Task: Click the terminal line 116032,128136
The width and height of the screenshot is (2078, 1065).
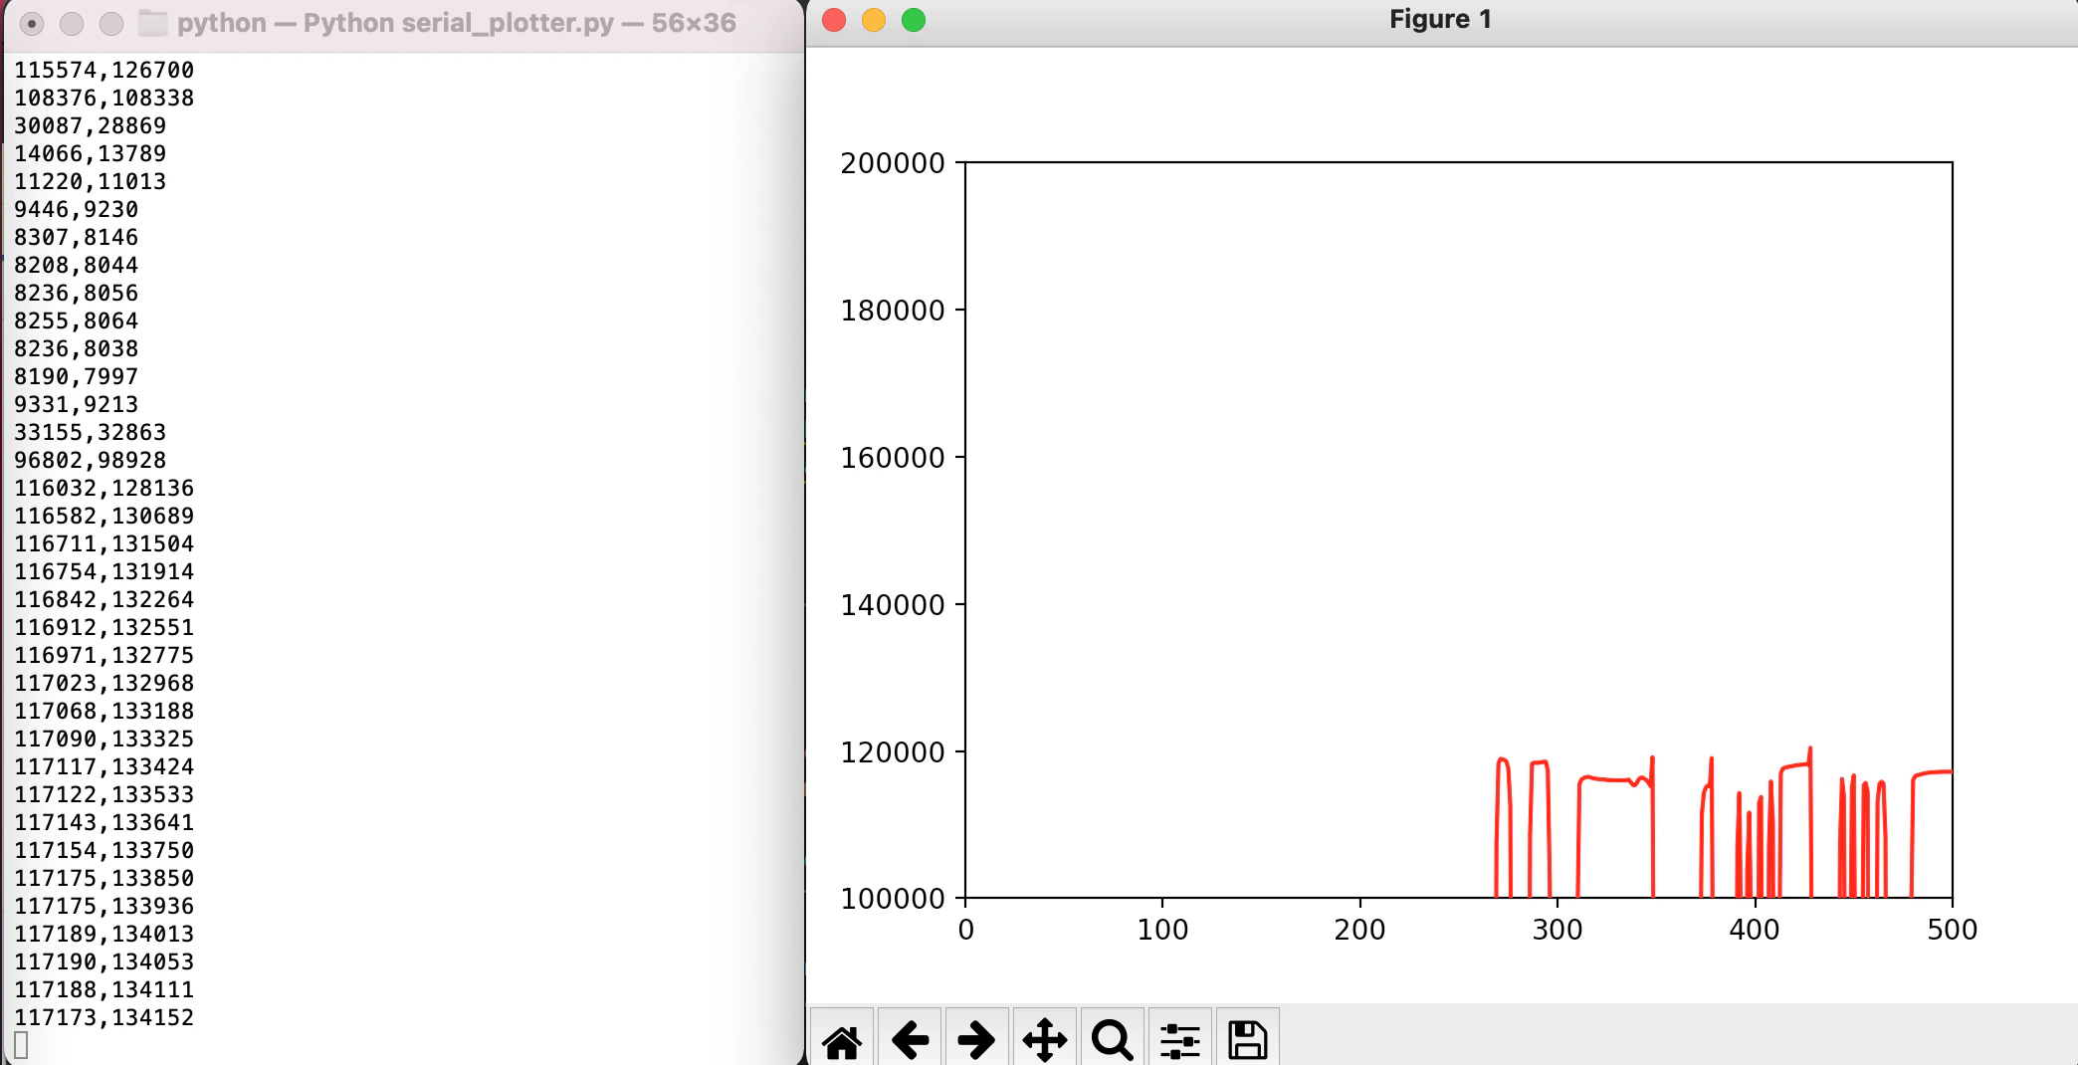Action: [x=104, y=488]
